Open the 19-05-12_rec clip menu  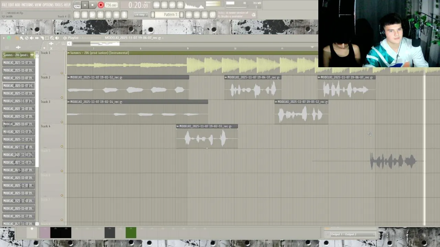(x=276, y=102)
